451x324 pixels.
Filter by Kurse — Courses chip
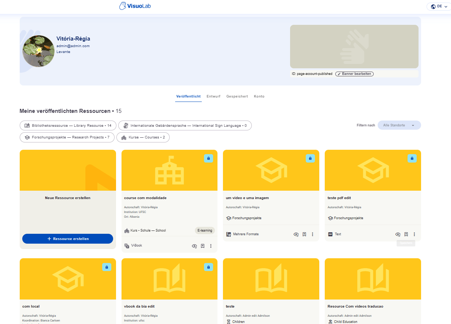tap(143, 137)
